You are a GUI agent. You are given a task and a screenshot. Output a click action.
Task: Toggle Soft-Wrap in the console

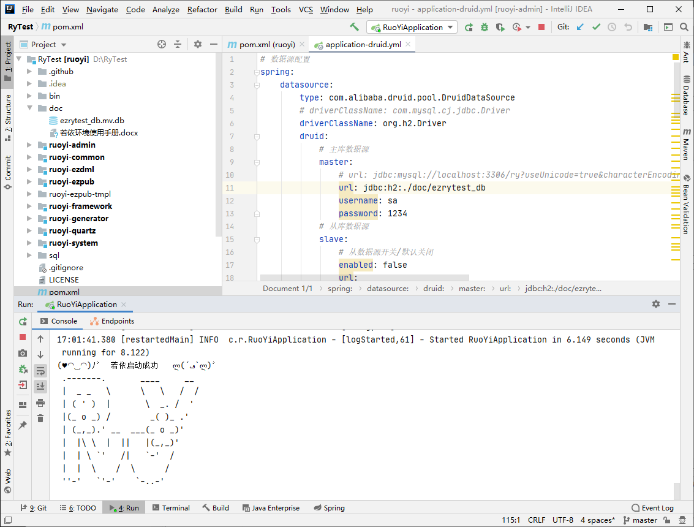point(40,370)
